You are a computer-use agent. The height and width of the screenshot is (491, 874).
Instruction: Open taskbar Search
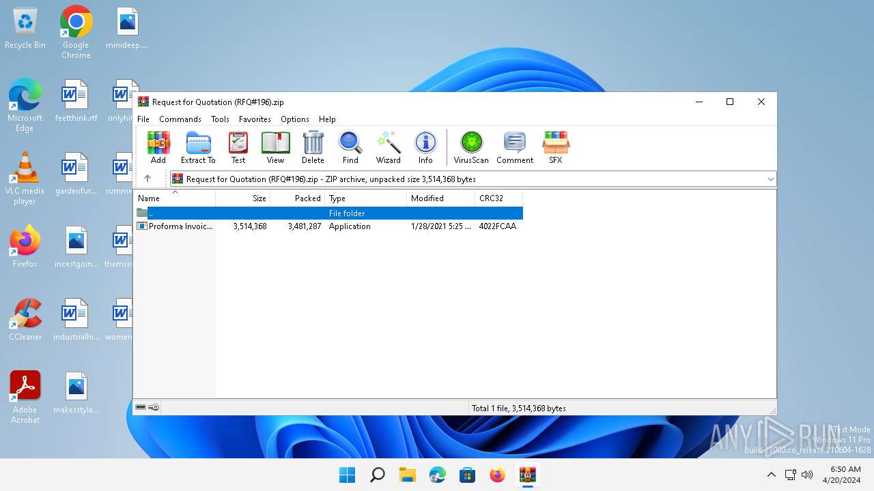[377, 475]
